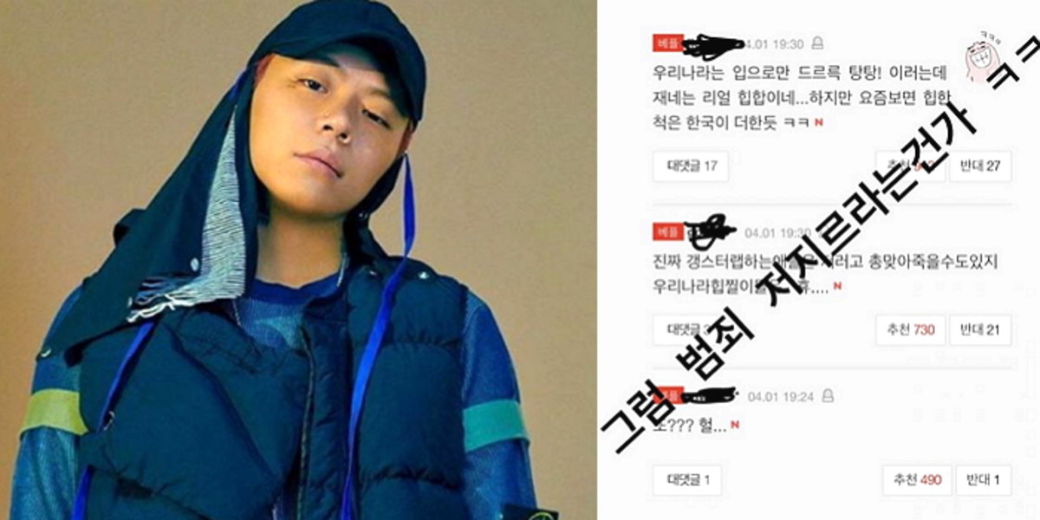Downvote second comment with 반대 21

tap(980, 329)
